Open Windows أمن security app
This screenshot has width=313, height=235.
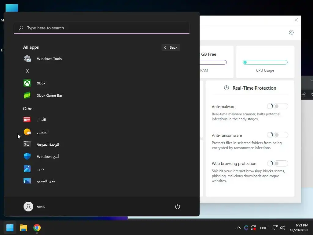[x=48, y=156]
